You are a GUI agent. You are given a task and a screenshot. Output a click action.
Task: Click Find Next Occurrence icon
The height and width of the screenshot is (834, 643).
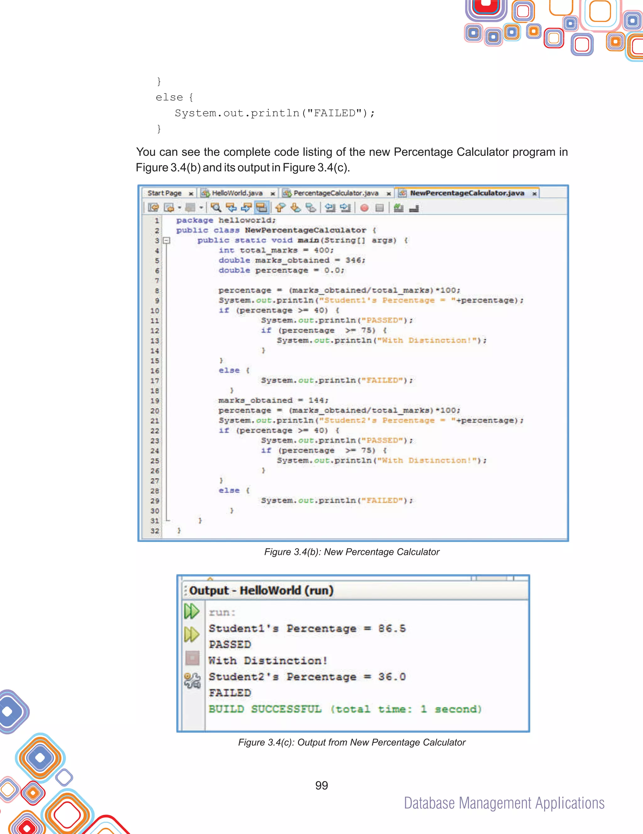pyautogui.click(x=246, y=207)
